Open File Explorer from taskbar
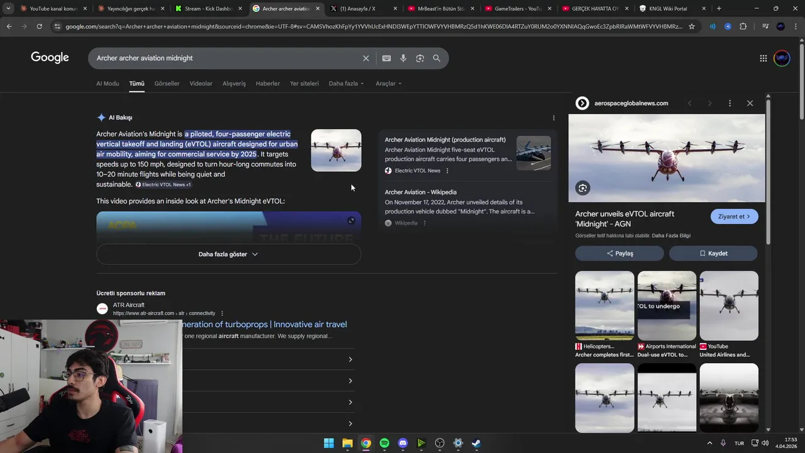The image size is (805, 453). click(347, 443)
